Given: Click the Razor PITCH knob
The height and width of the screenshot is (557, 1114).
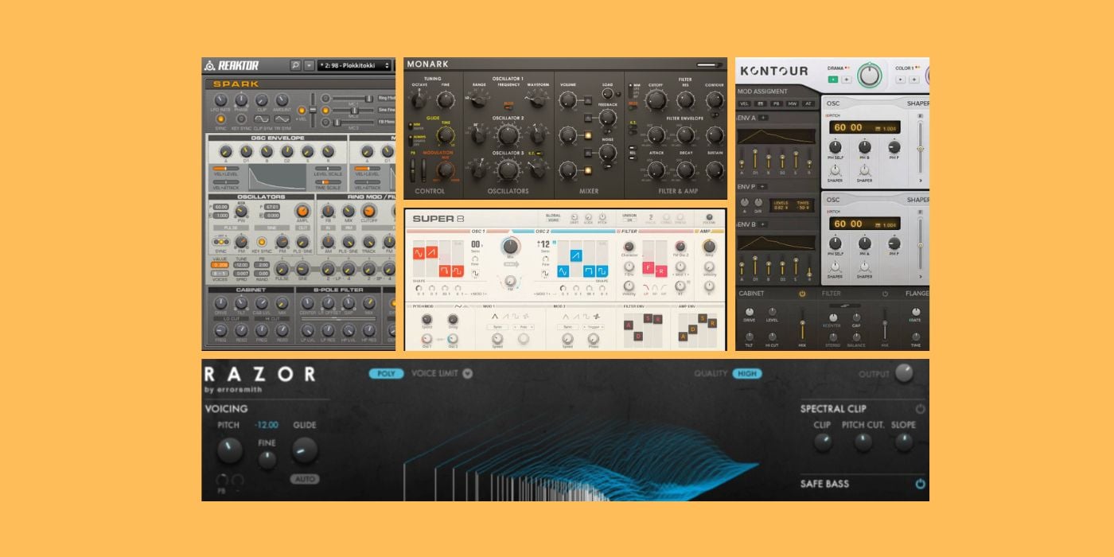Looking at the screenshot, I should 229,450.
